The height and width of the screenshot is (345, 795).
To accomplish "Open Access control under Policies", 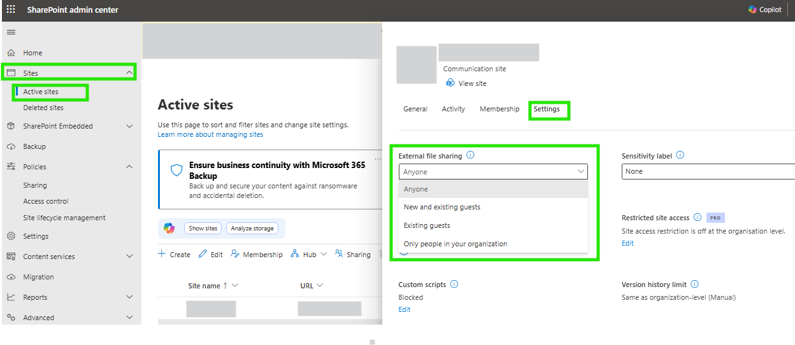I will point(46,201).
